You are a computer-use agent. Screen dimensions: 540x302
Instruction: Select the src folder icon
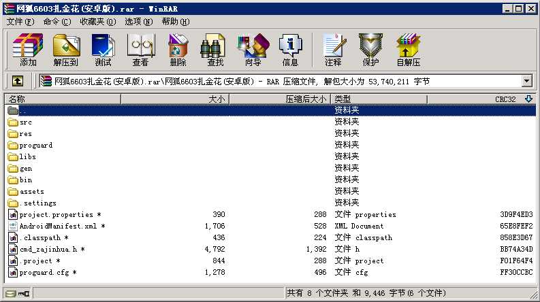[x=13, y=122]
